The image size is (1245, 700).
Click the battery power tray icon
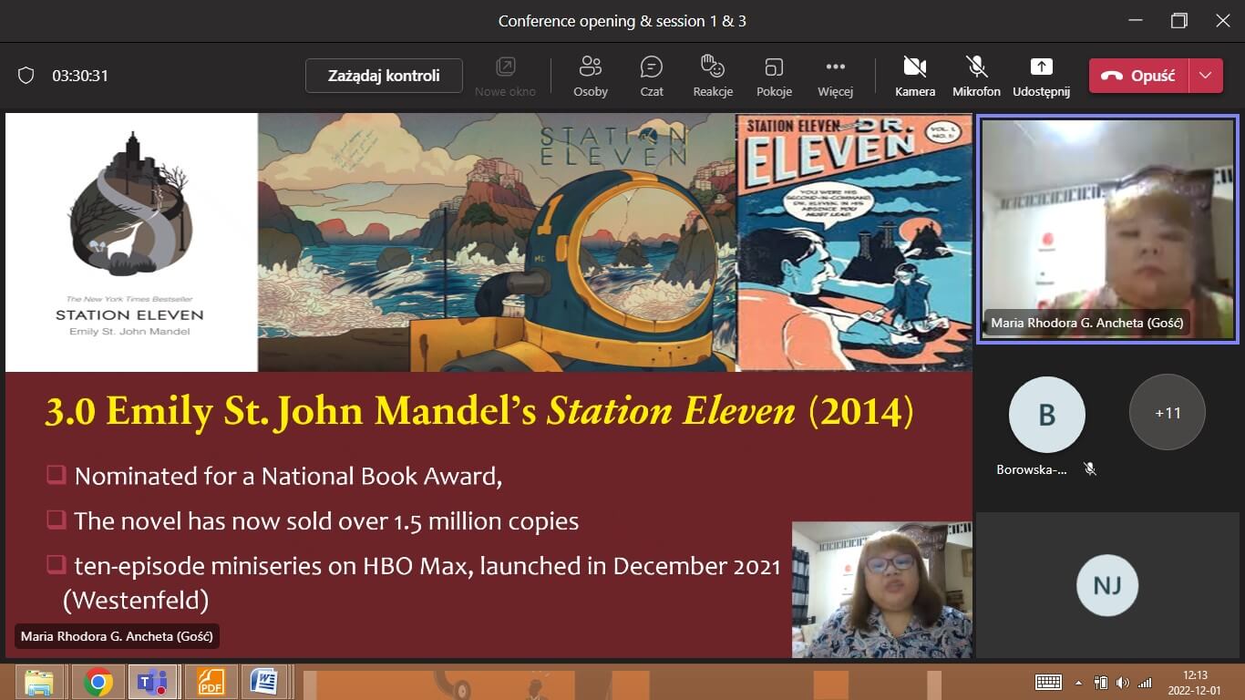1100,682
